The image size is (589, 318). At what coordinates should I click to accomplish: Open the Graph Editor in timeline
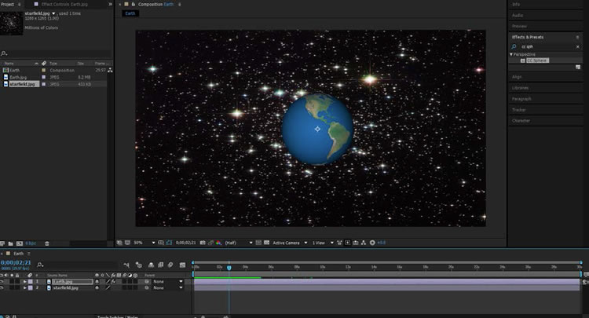(x=182, y=265)
